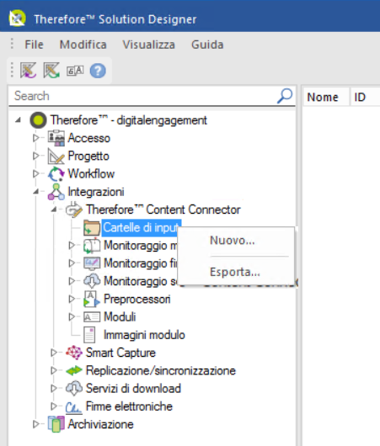This screenshot has height=446, width=380.
Task: Expand the Progetto node
Action: 35,156
